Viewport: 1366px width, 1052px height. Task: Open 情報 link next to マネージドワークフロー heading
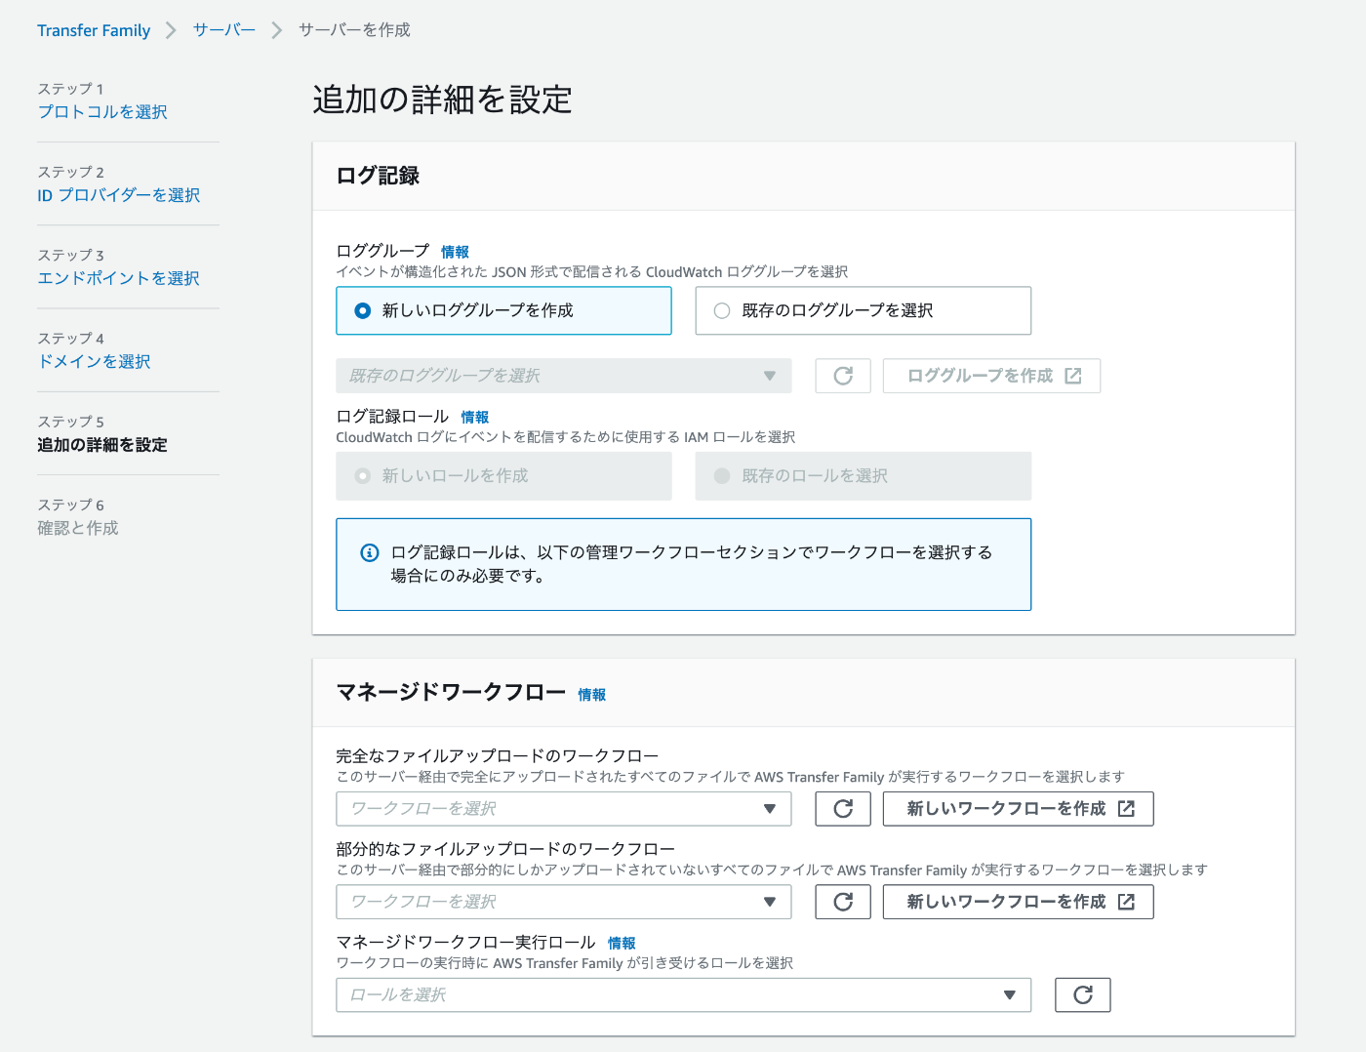point(592,695)
